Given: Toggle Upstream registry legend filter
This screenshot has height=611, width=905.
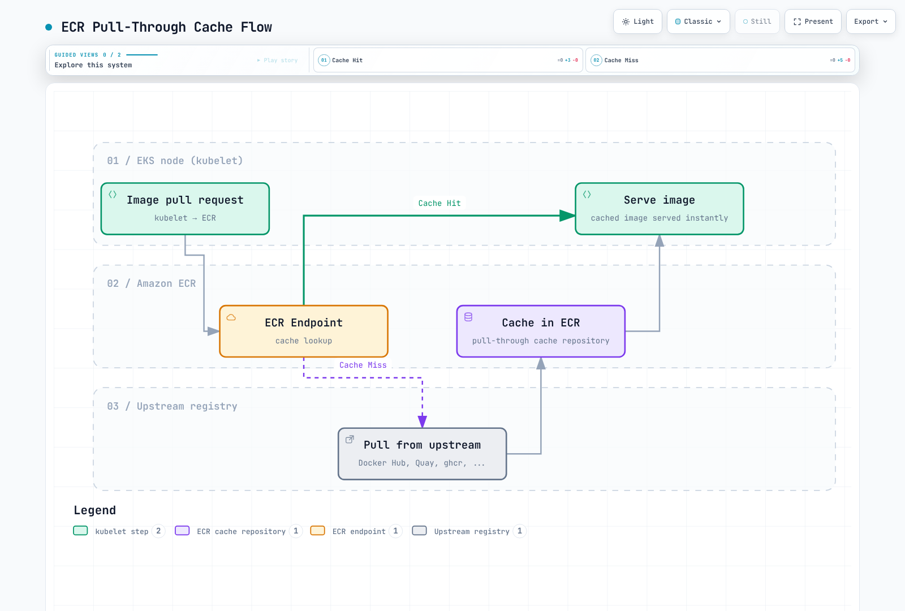Looking at the screenshot, I should 469,531.
